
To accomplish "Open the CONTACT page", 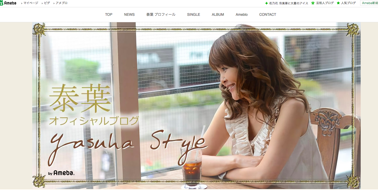I will [267, 14].
